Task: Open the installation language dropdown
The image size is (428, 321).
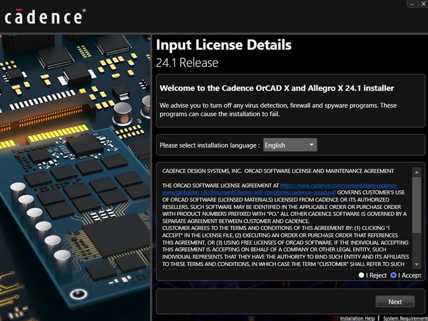Action: pyautogui.click(x=290, y=145)
